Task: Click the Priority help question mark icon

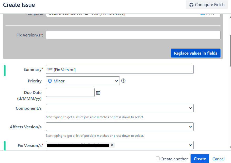Action: coord(123,81)
